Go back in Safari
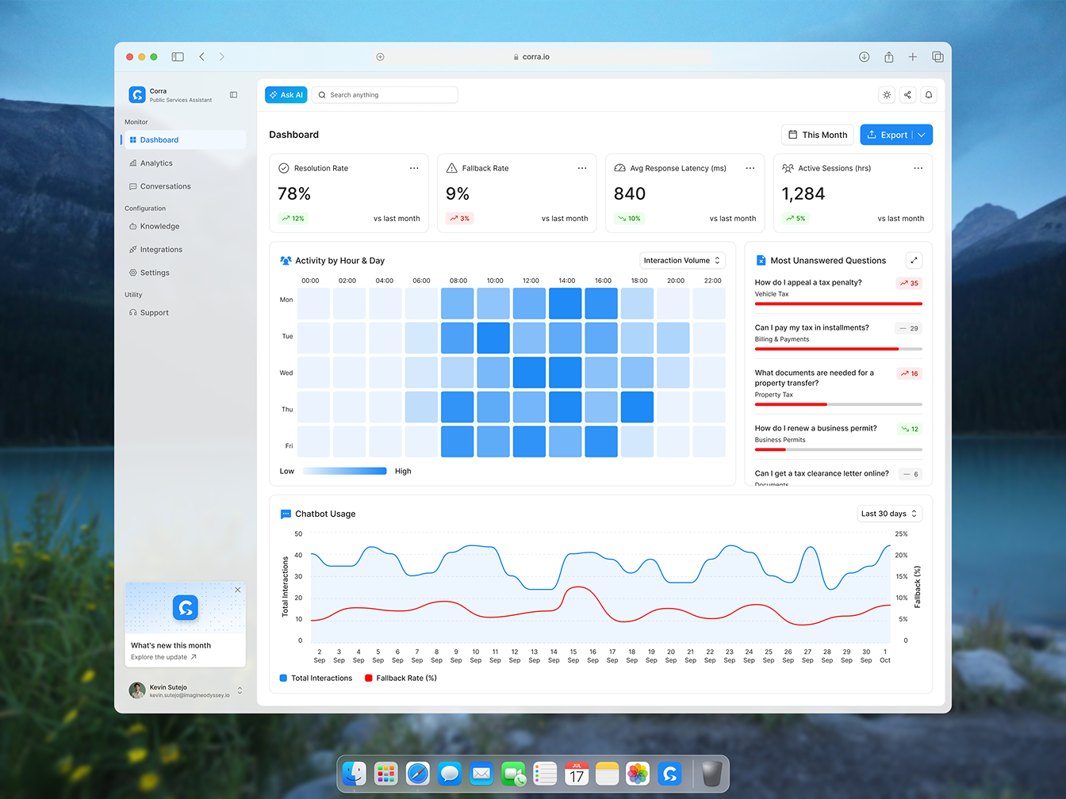Viewport: 1066px width, 799px height. pyautogui.click(x=202, y=57)
